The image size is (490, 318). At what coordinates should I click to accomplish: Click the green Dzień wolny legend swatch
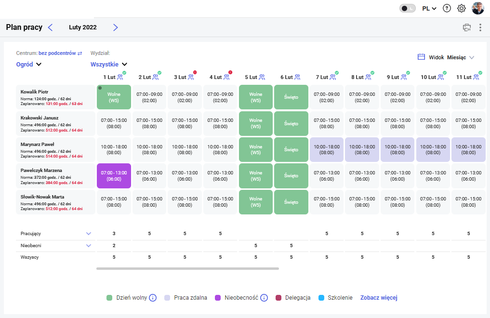(109, 298)
